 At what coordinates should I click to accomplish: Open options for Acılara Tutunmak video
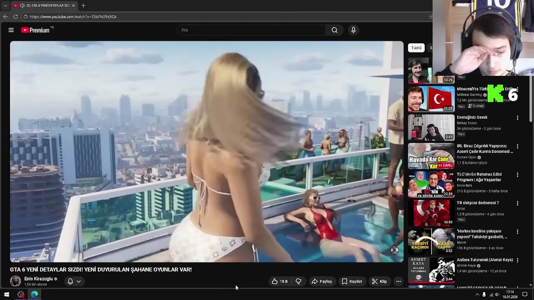coord(517,260)
